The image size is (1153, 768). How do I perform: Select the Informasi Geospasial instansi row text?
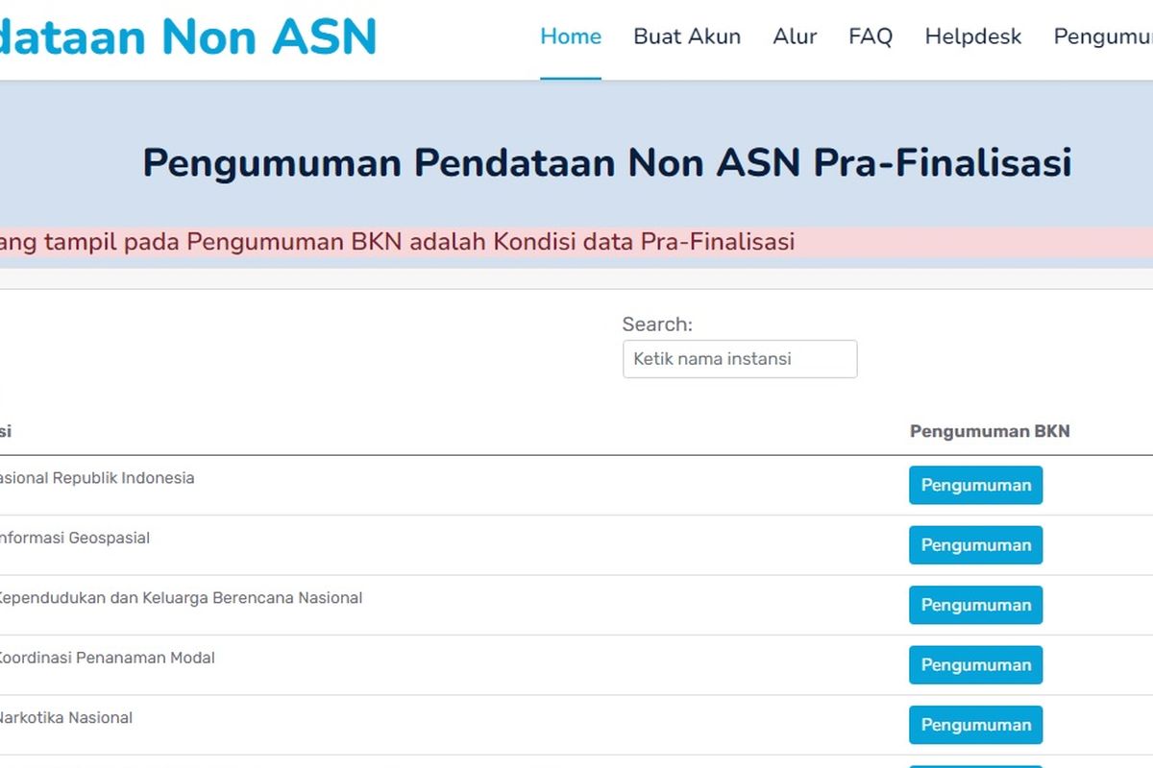74,539
